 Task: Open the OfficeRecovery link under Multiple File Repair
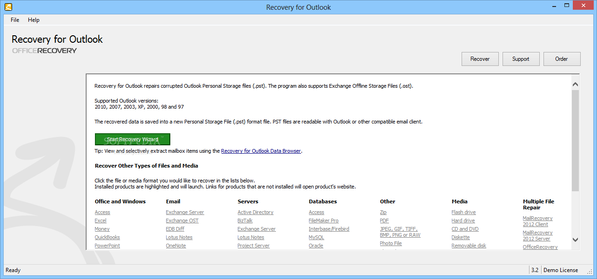pyautogui.click(x=540, y=247)
